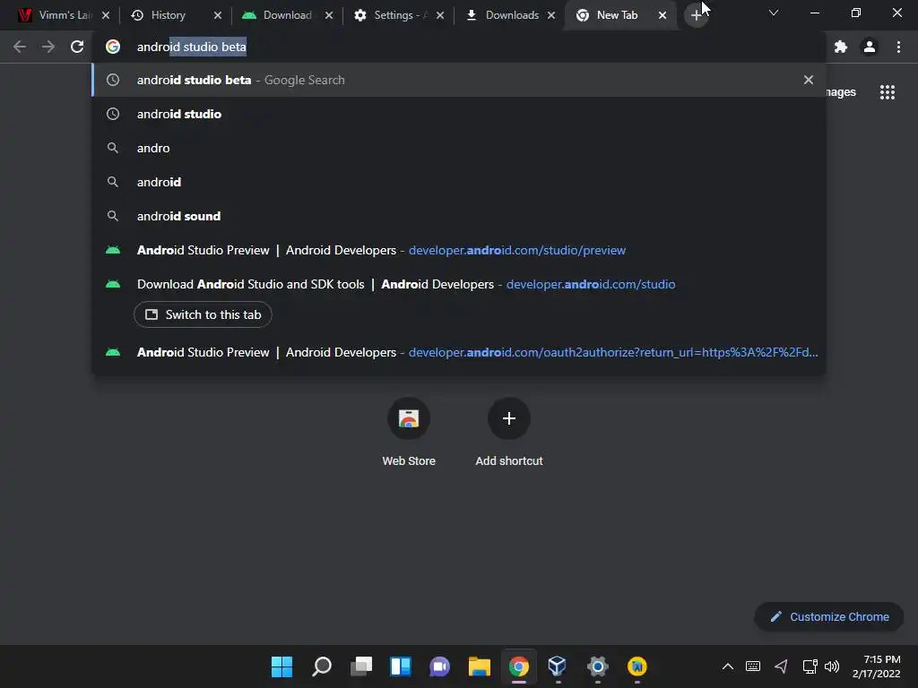Viewport: 918px width, 688px height.
Task: Open the clock showing 7:15 PM
Action: point(877,666)
